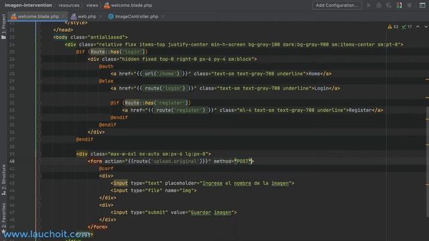Click the Project folder icon in left sidebar

pos(3,37)
